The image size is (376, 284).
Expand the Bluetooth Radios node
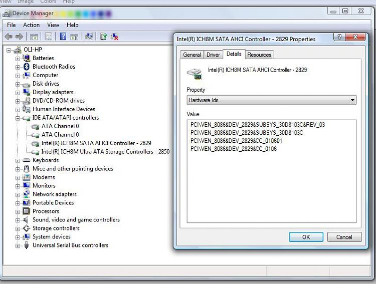coord(18,67)
